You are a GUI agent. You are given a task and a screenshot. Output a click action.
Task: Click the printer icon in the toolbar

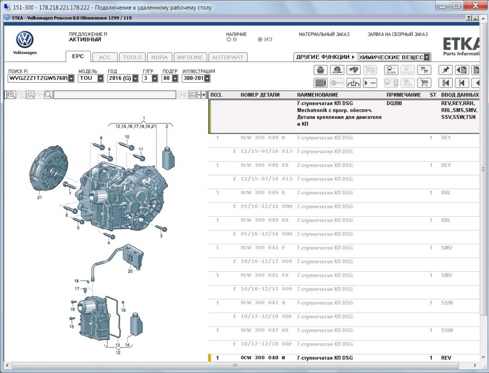(x=320, y=70)
